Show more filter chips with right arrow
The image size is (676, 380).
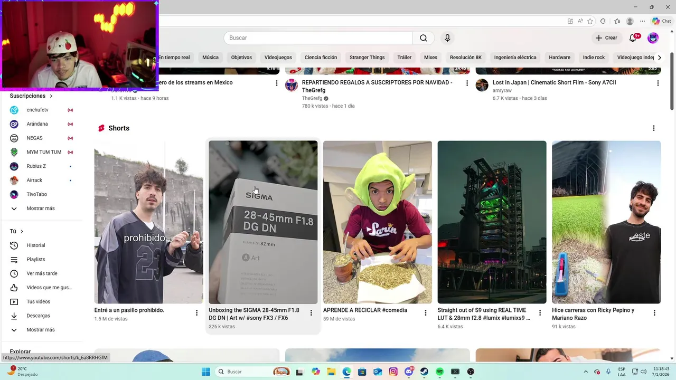click(659, 58)
